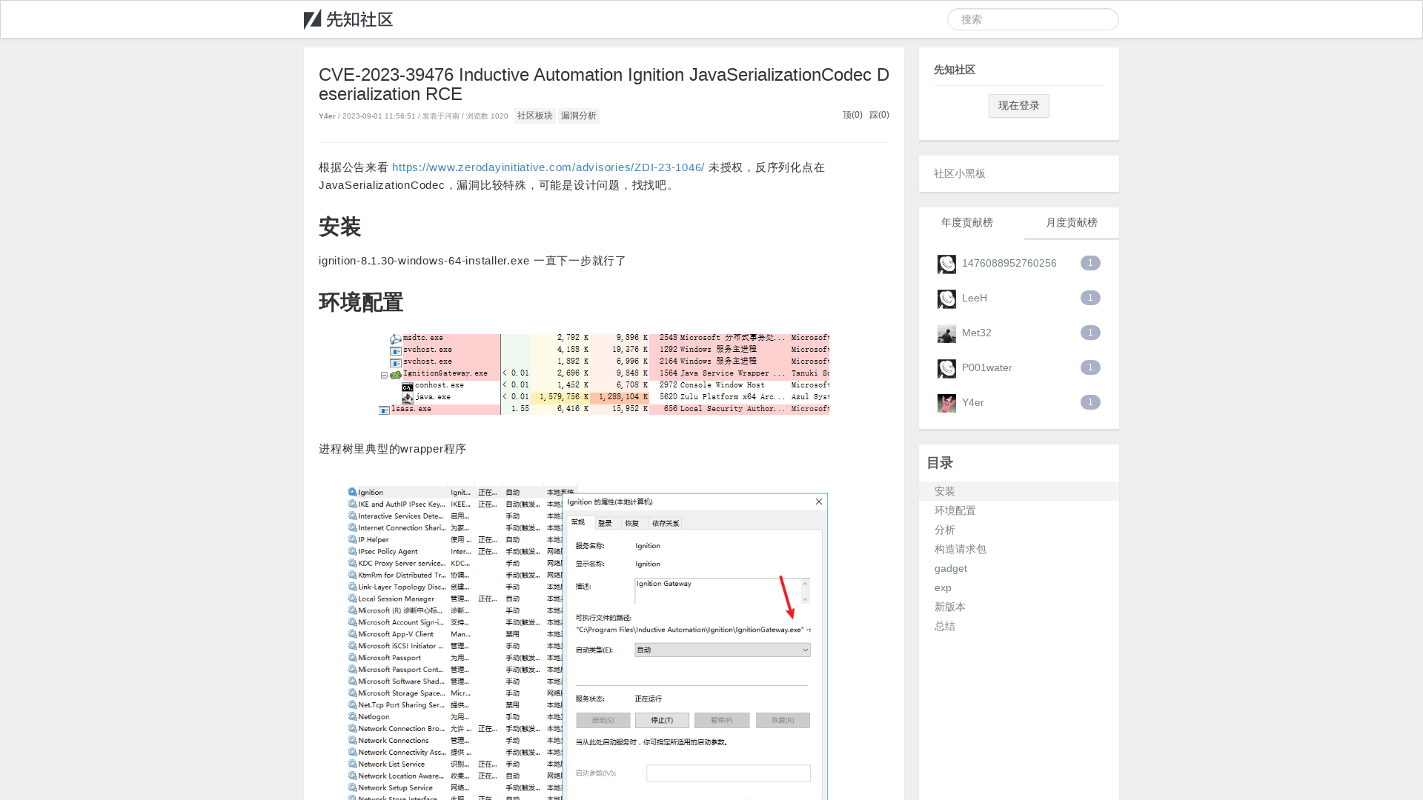
Task: Click the 社区小黑板 panel heading
Action: [959, 173]
